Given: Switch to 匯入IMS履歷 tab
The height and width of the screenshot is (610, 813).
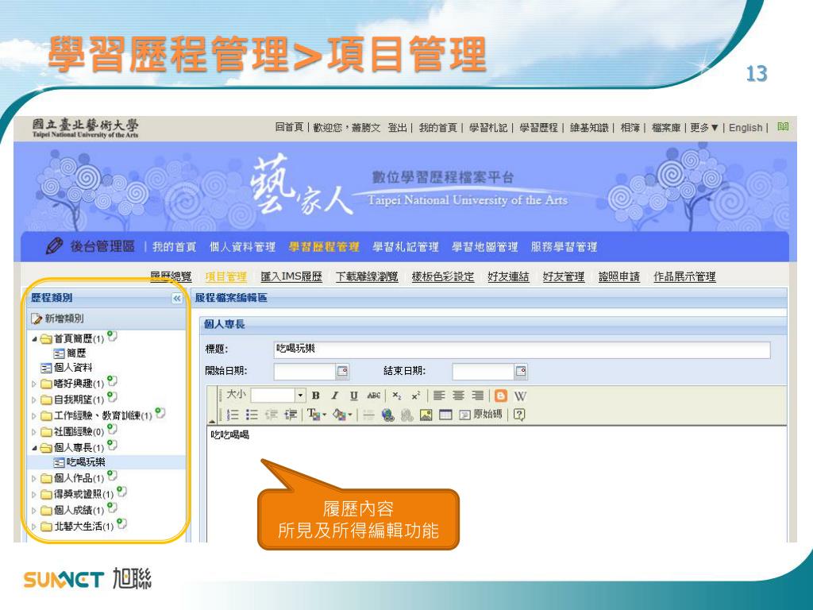Looking at the screenshot, I should (291, 277).
